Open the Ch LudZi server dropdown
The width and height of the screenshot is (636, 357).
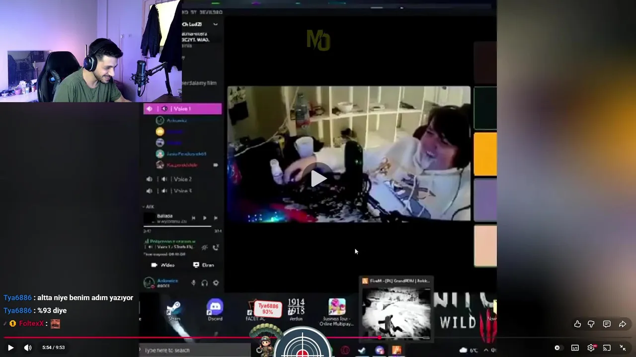(215, 24)
